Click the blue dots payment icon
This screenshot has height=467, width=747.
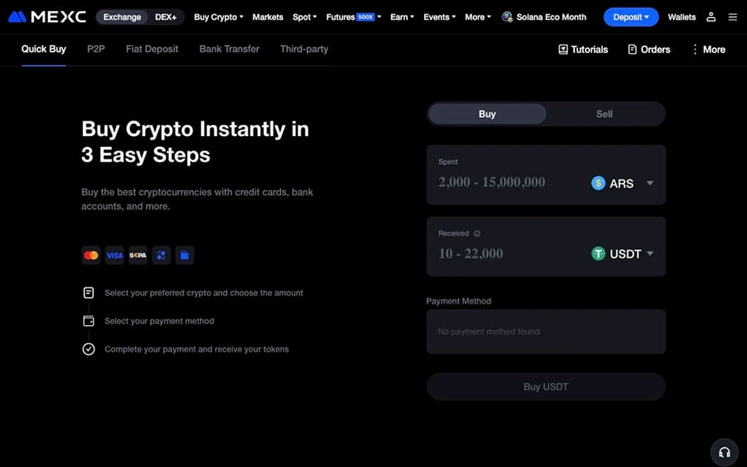161,256
